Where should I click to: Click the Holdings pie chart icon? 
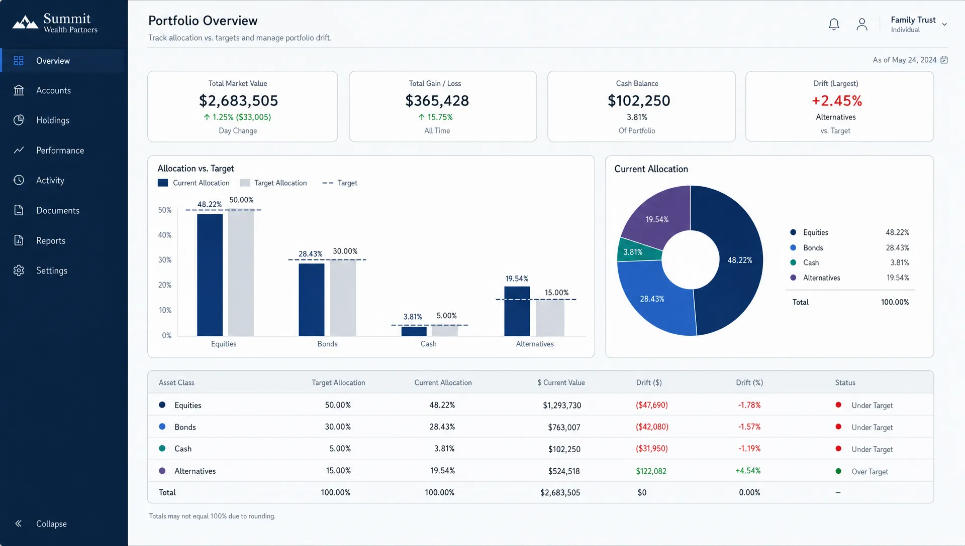coord(19,120)
